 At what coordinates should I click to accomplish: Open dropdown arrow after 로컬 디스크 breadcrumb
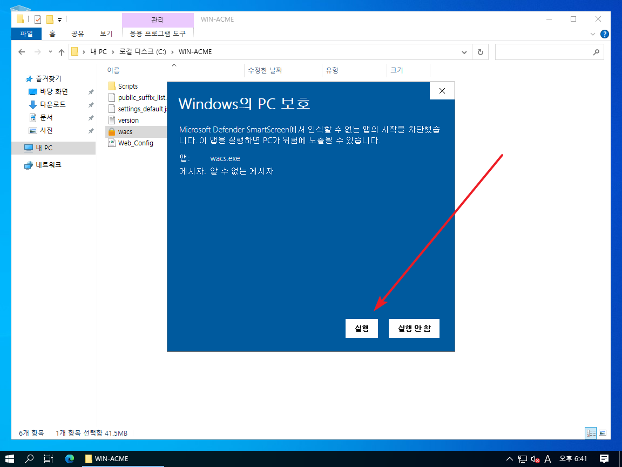(x=172, y=52)
